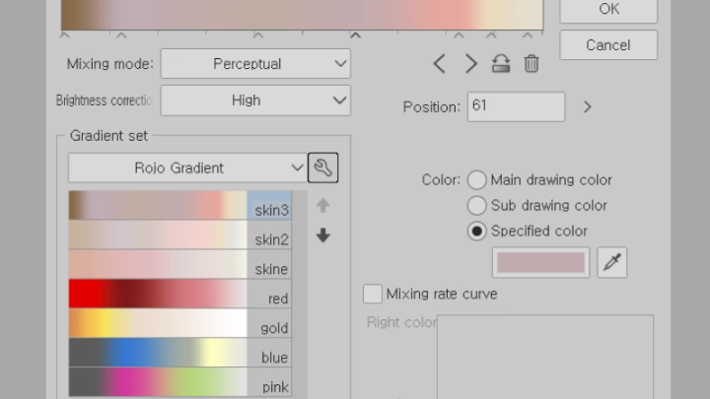Select the pink gradient preset

tap(179, 382)
